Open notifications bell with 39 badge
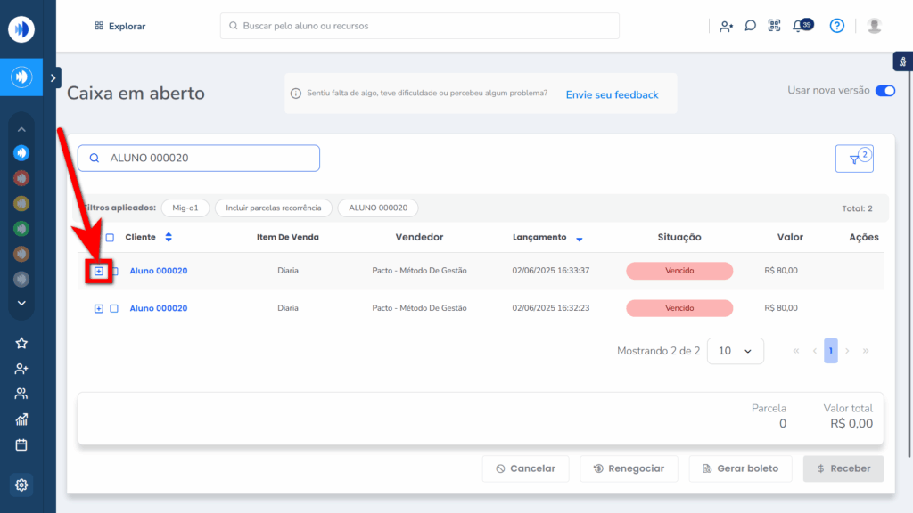Image resolution: width=913 pixels, height=513 pixels. coord(800,26)
